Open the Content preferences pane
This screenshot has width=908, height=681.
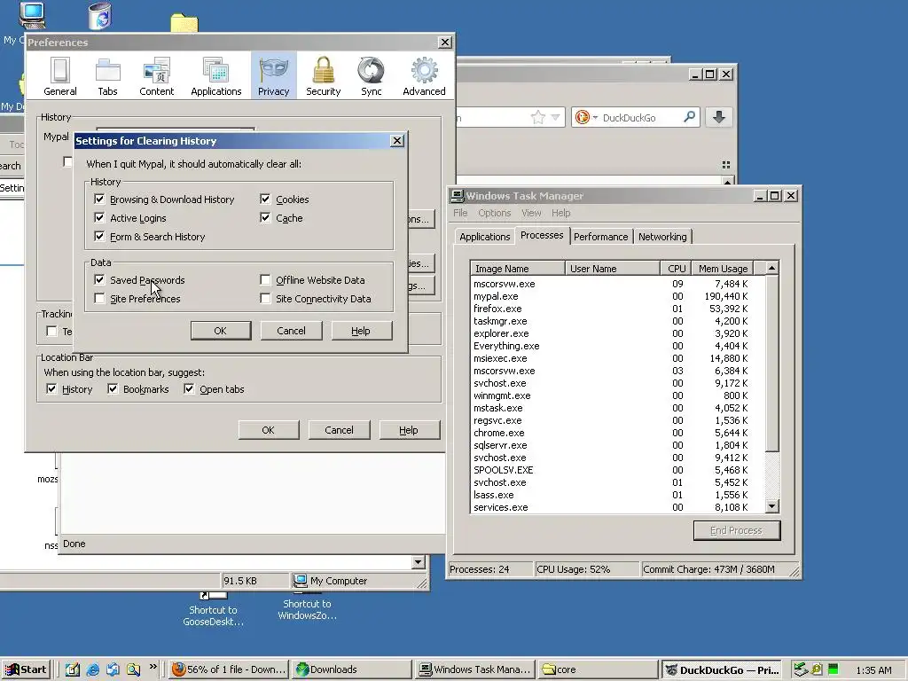156,76
